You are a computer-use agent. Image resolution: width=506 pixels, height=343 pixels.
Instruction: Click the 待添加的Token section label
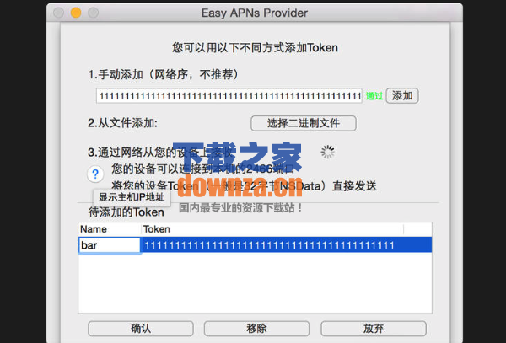(x=126, y=212)
